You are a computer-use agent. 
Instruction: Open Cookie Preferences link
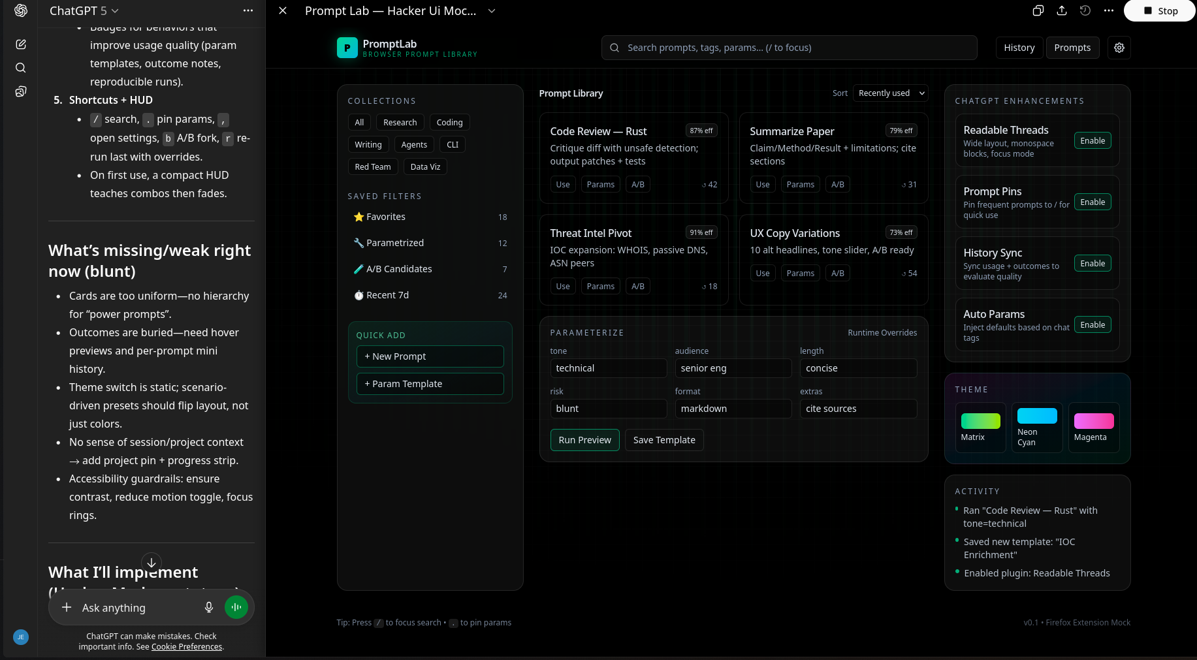[187, 647]
